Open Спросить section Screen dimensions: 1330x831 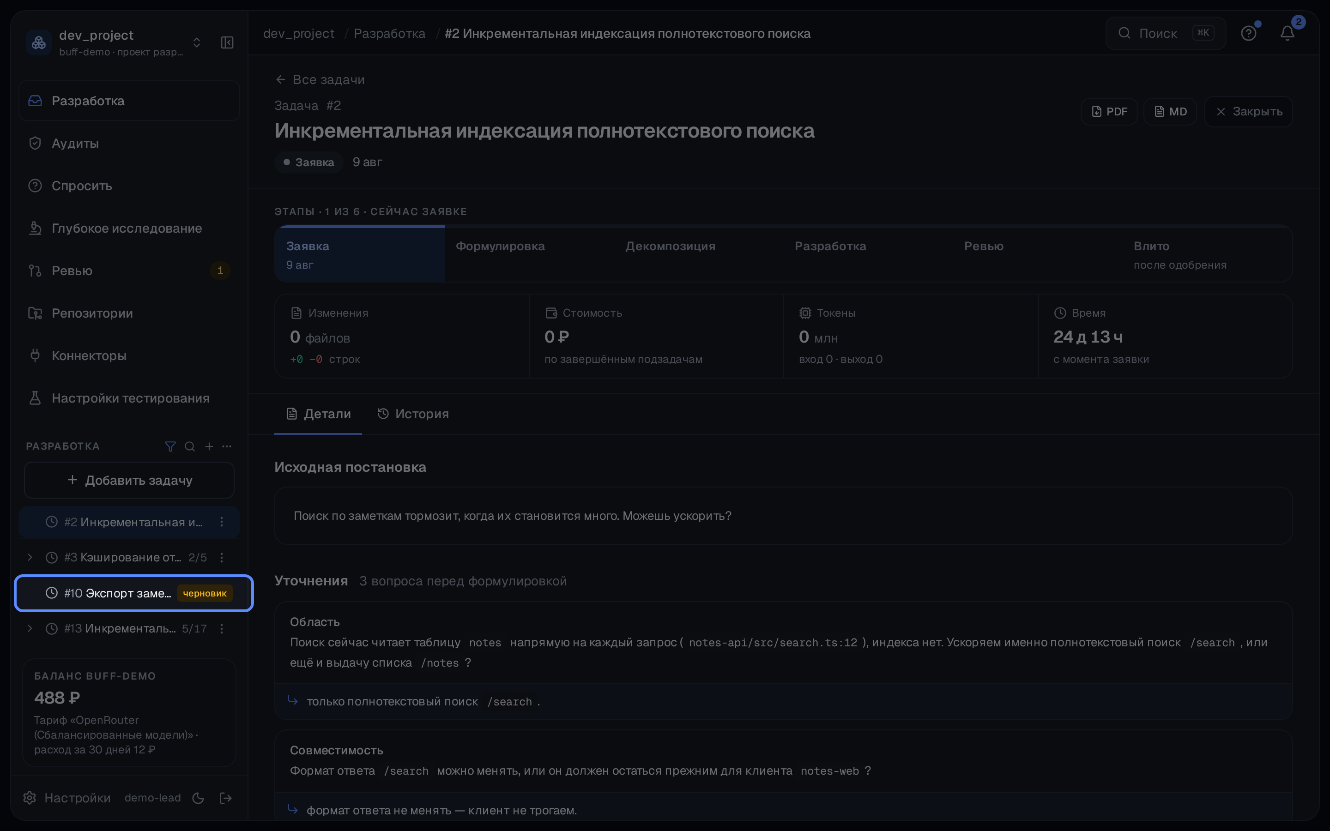click(x=129, y=186)
